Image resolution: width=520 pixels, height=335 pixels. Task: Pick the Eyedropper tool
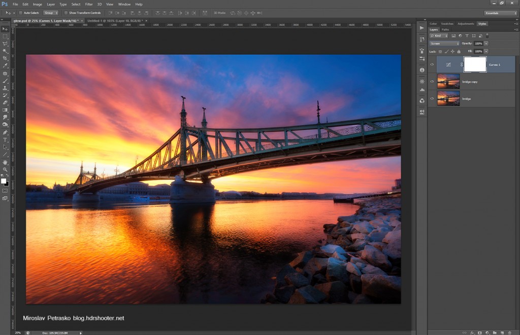coord(5,66)
